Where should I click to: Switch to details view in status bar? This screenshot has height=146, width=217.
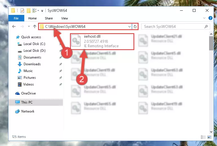coord(203,137)
